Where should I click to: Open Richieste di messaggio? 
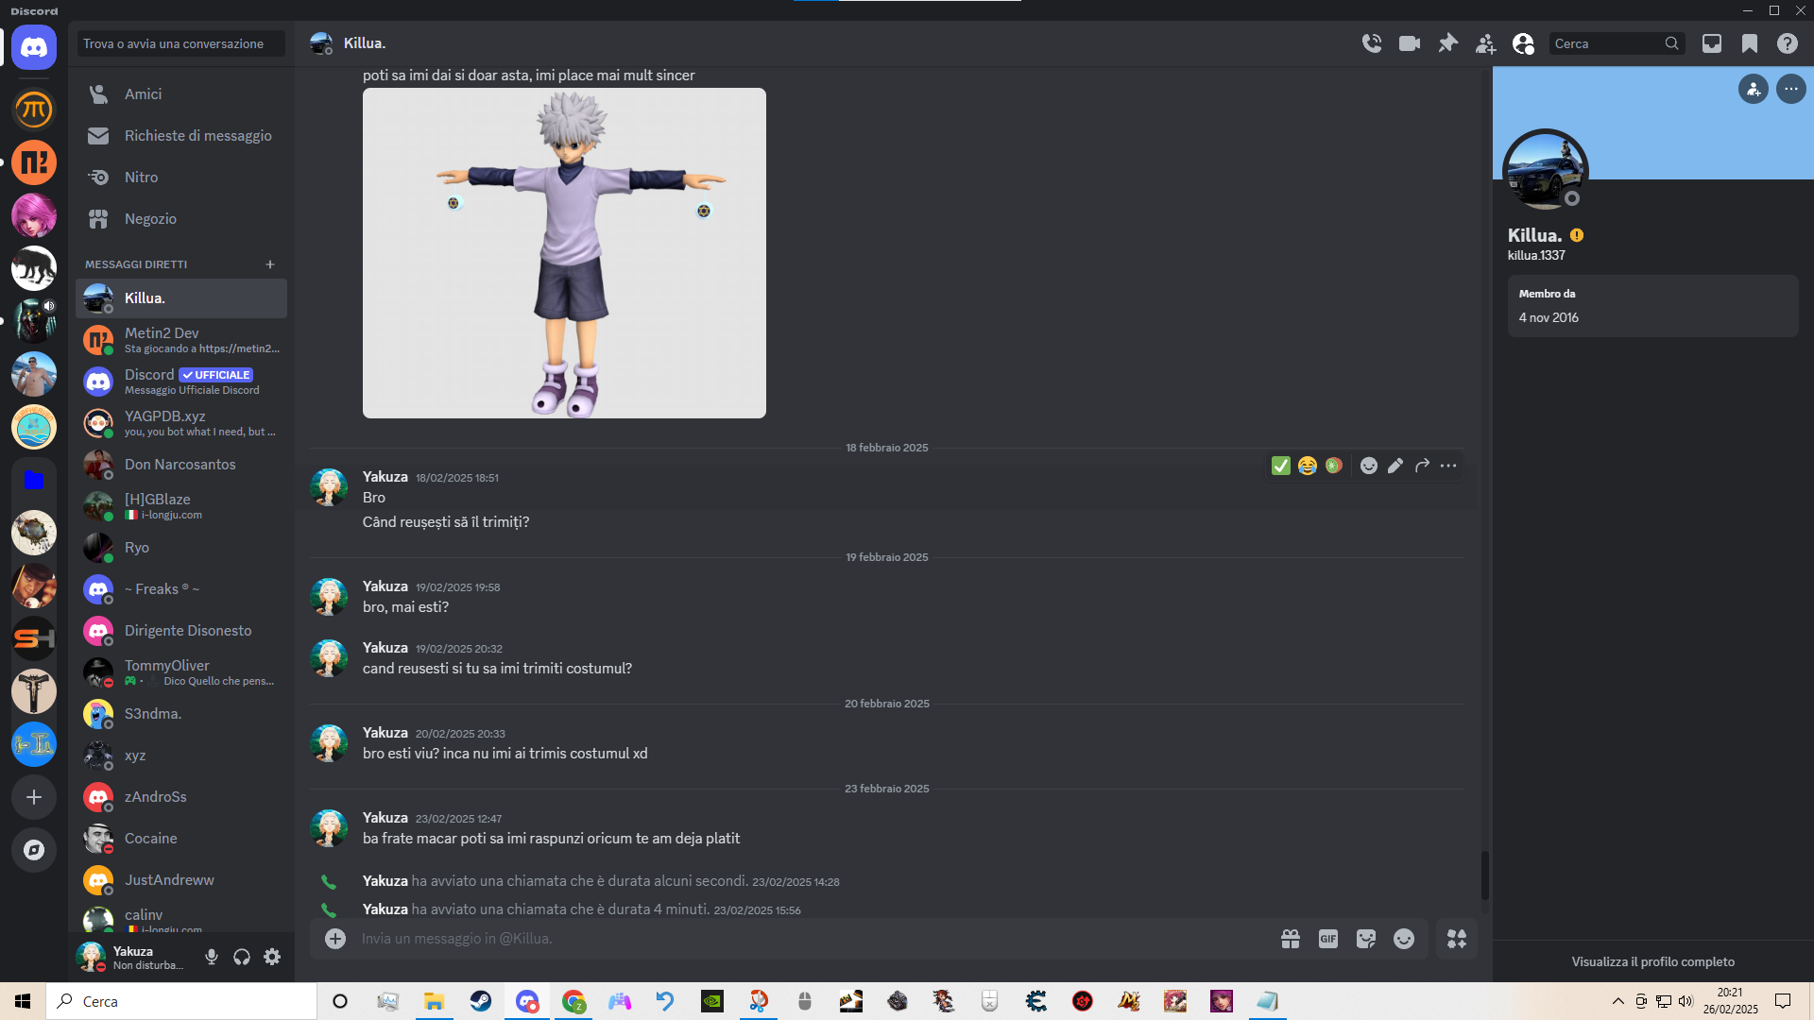(181, 136)
